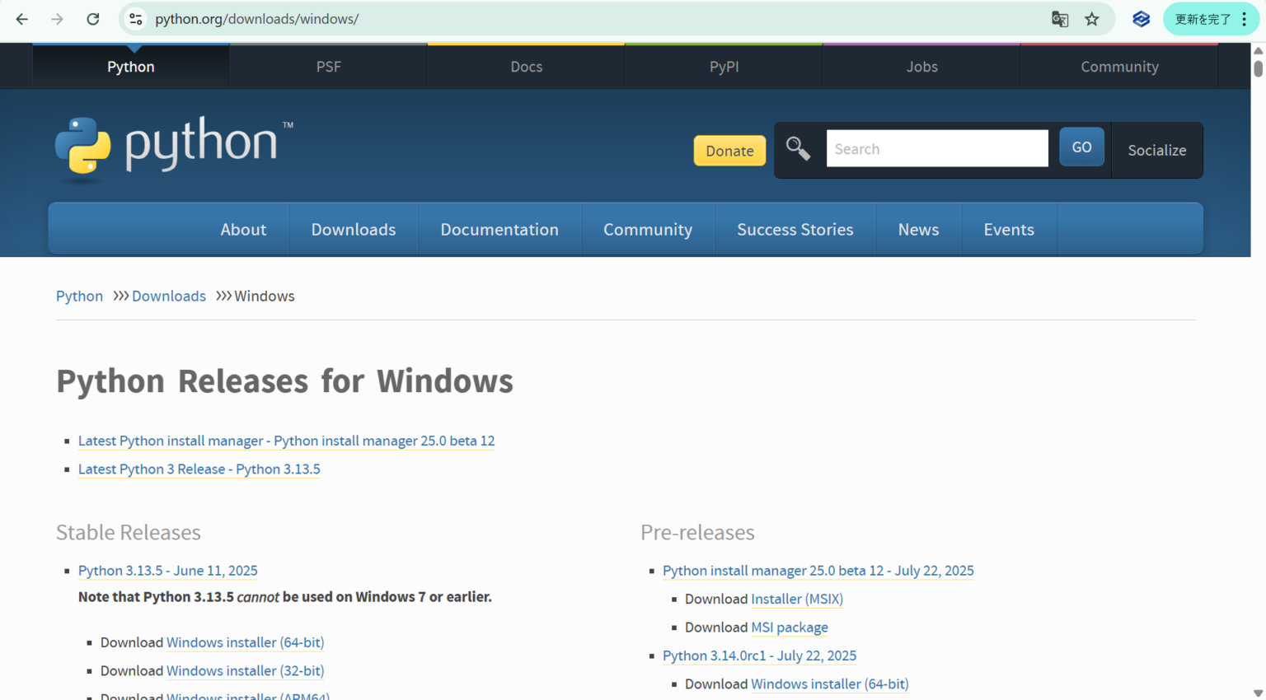Image resolution: width=1266 pixels, height=700 pixels.
Task: Click the translate page icon
Action: tap(1060, 19)
